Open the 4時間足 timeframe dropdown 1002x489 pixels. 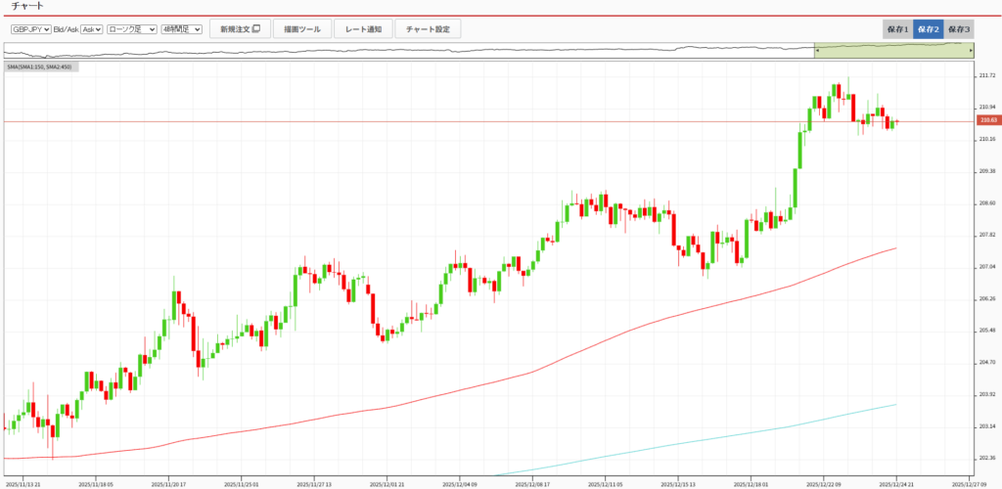coord(182,29)
